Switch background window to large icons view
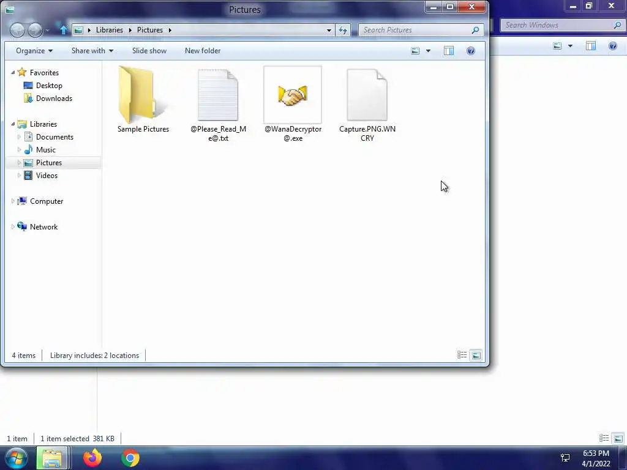The image size is (627, 470). pos(618,438)
